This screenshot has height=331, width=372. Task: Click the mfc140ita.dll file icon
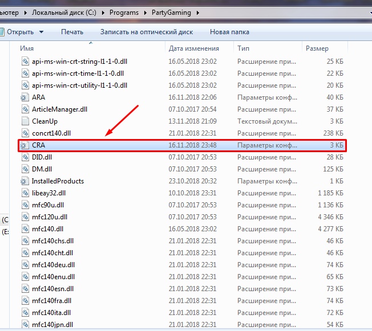25,313
